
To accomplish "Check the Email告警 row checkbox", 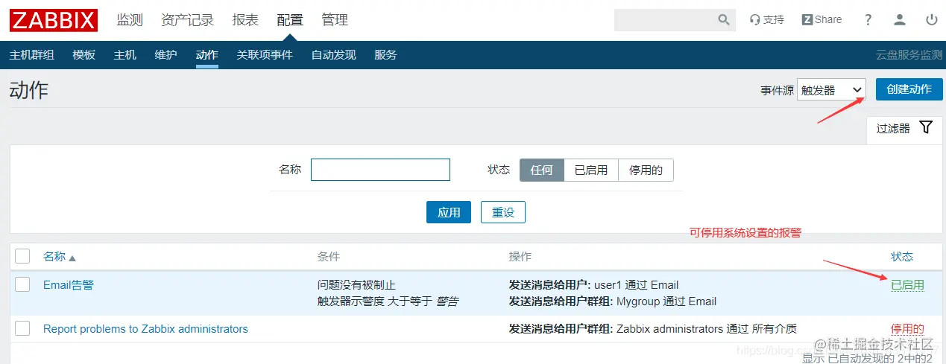I will 22,284.
